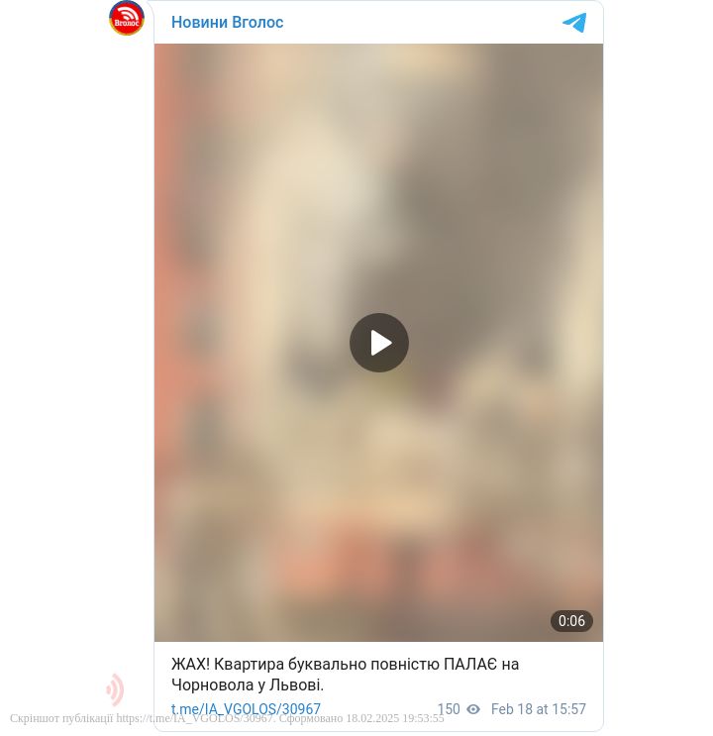Play the blurred video
The width and height of the screenshot is (713, 736).
pyautogui.click(x=379, y=343)
